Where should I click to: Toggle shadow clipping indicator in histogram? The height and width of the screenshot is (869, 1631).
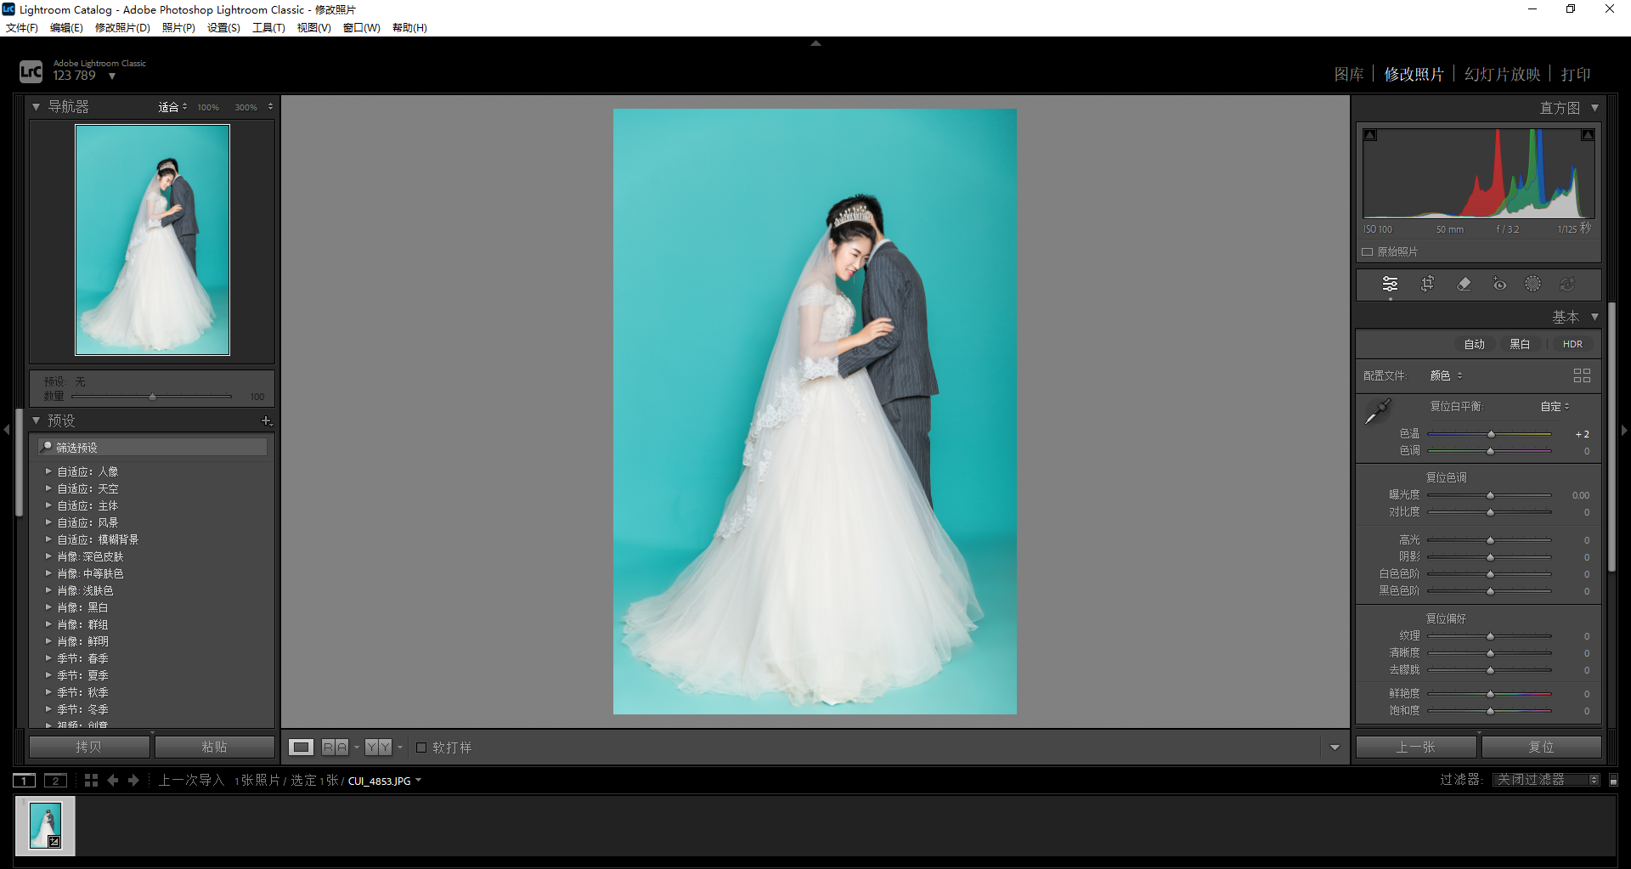(1370, 135)
